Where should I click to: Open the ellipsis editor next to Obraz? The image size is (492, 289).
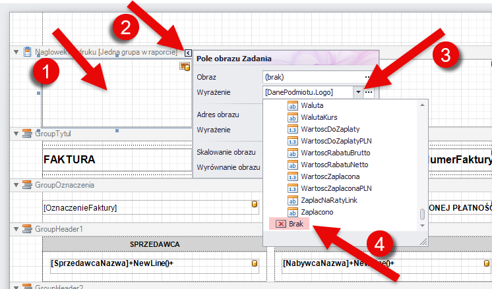368,77
